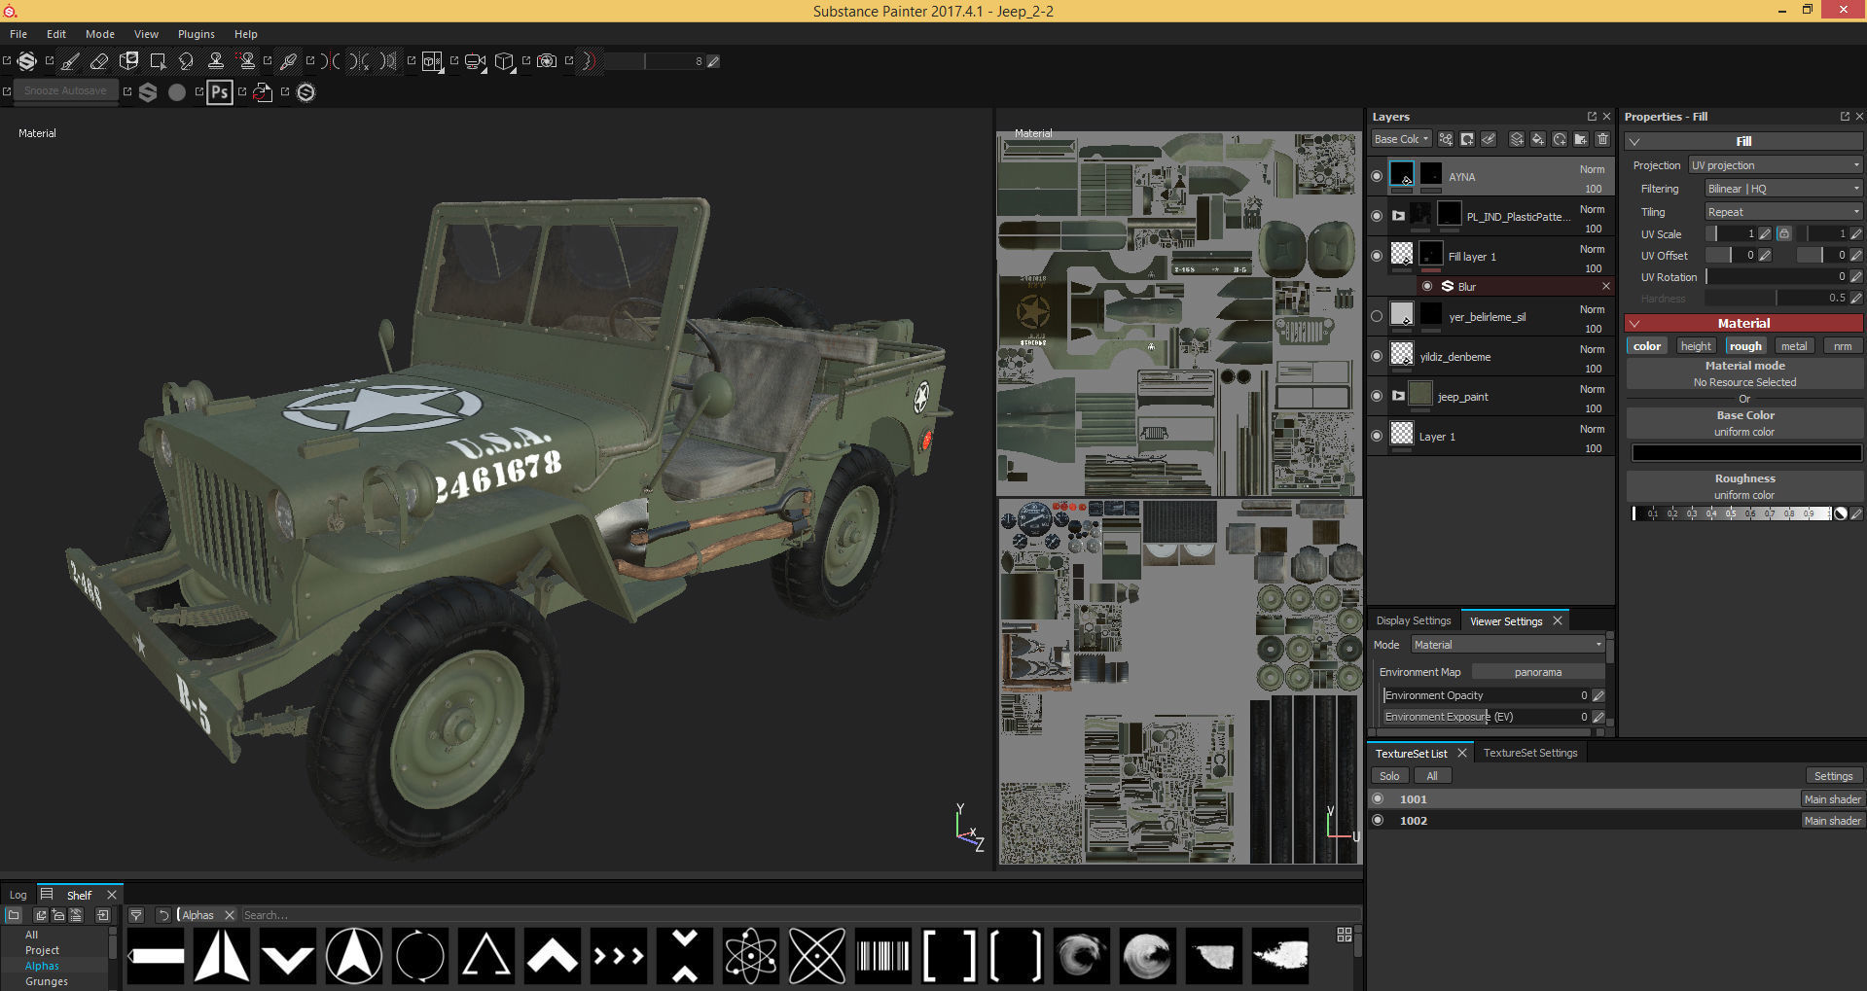Select the Smudge tool
The image size is (1867, 991).
click(187, 61)
